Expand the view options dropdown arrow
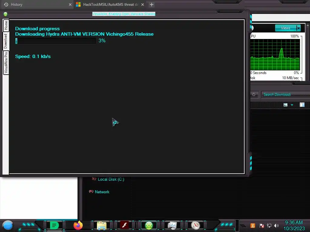Image resolution: width=310 pixels, height=232 pixels. coord(292,105)
